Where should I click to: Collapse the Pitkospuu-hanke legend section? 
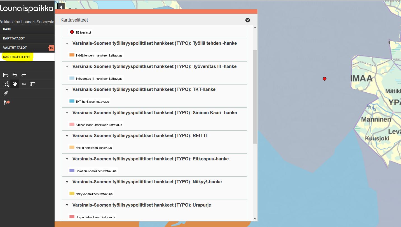[67, 159]
